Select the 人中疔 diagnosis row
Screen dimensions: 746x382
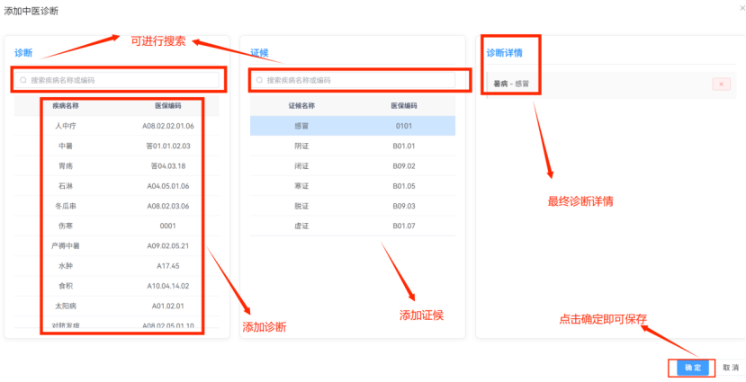pos(66,126)
